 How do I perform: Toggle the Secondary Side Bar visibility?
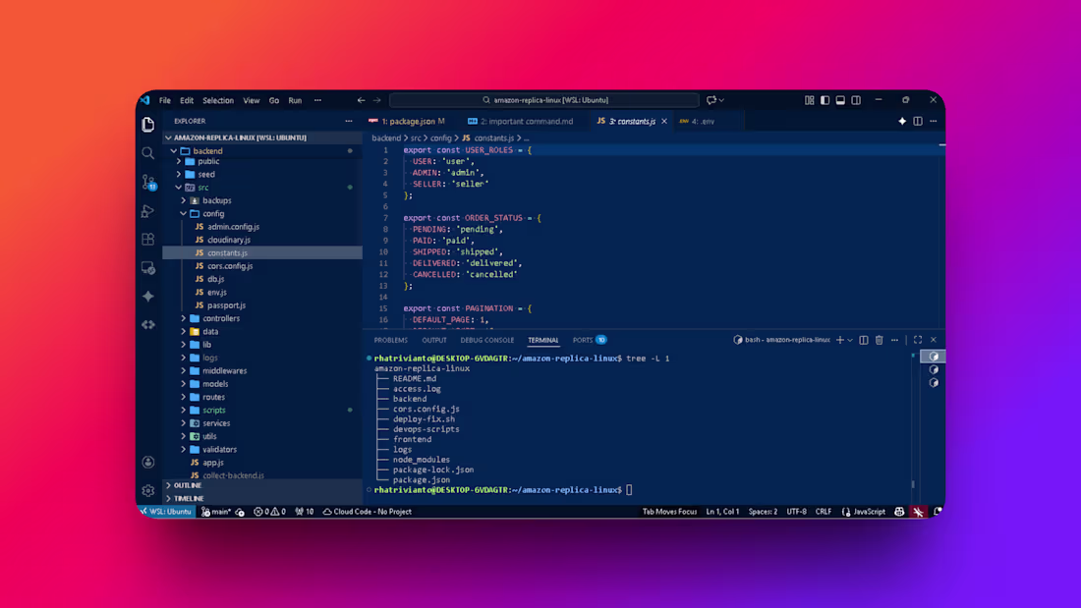(x=856, y=100)
